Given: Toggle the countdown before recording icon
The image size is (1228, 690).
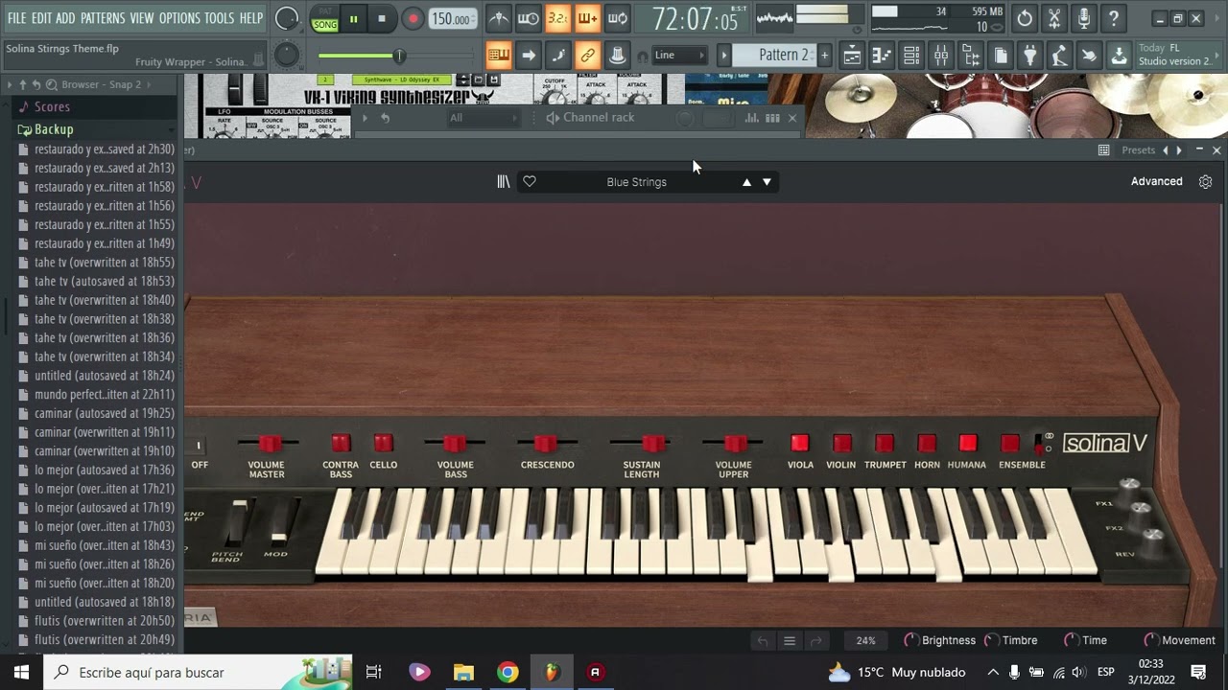Looking at the screenshot, I should [558, 18].
